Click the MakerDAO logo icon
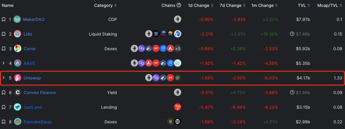345x129 pixels. click(18, 19)
